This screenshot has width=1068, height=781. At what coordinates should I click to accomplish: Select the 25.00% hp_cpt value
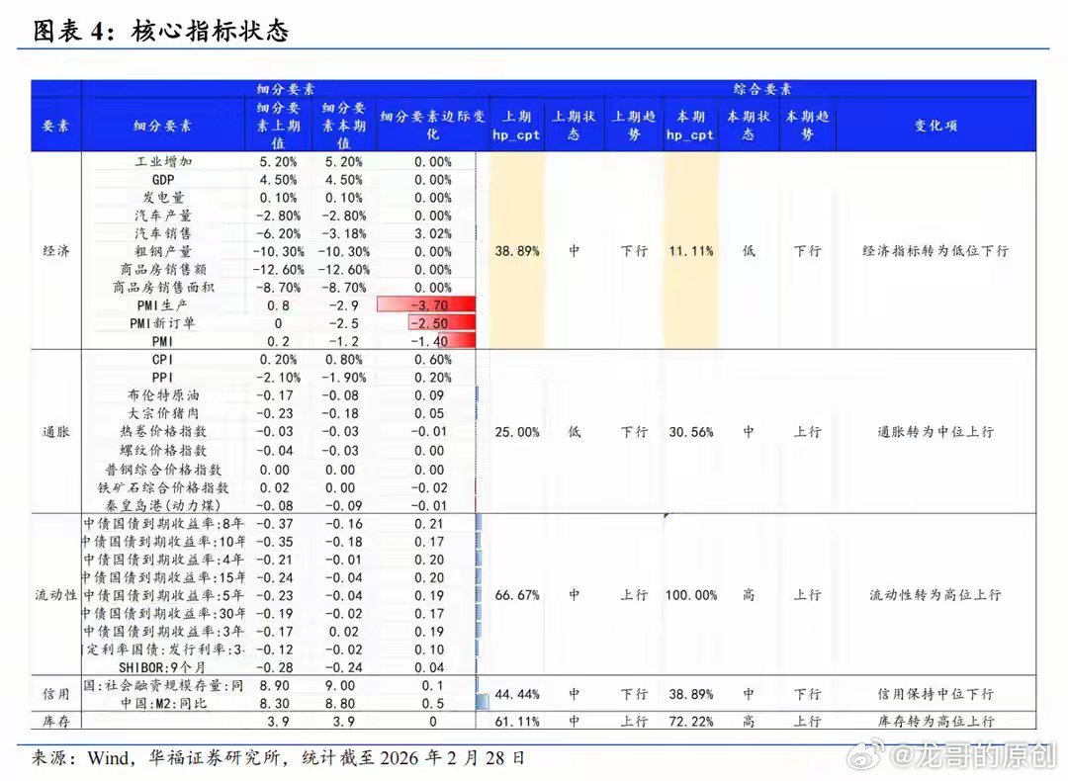517,432
